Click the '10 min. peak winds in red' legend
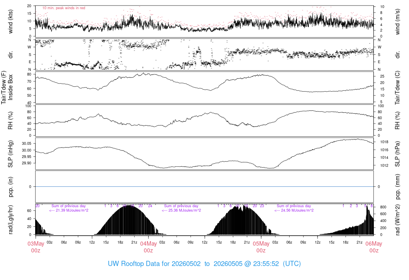This screenshot has width=409, height=280. [x=64, y=8]
